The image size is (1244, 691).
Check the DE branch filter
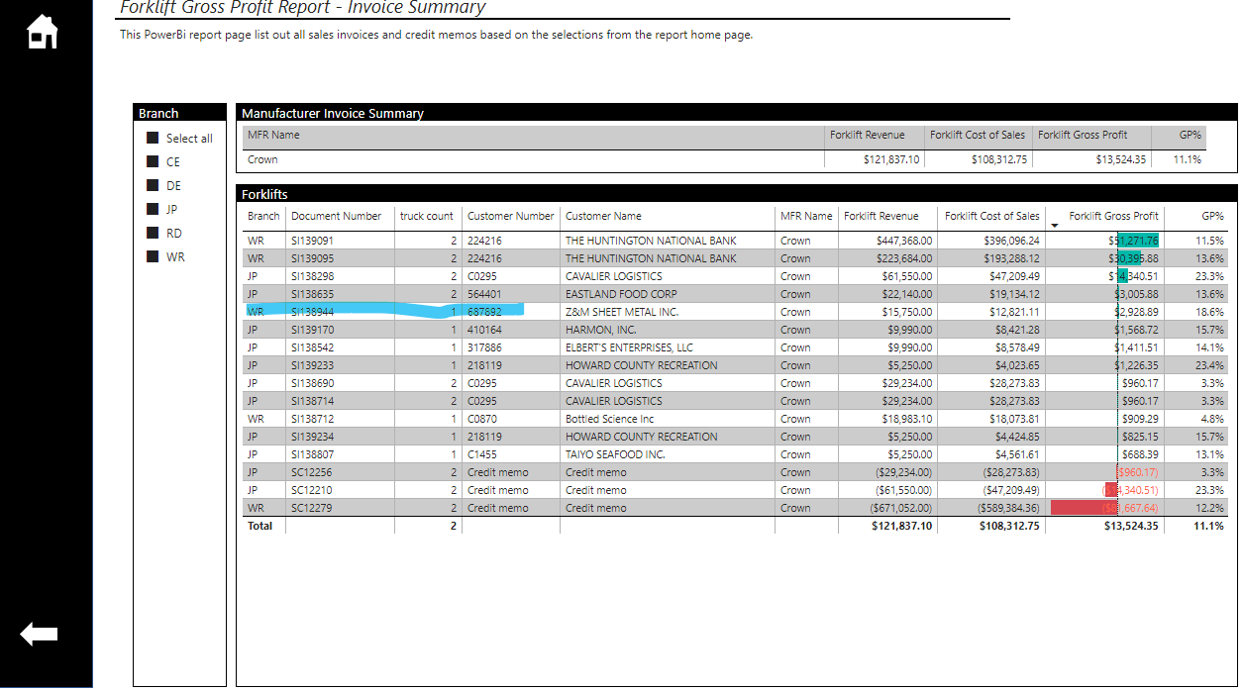click(x=153, y=185)
